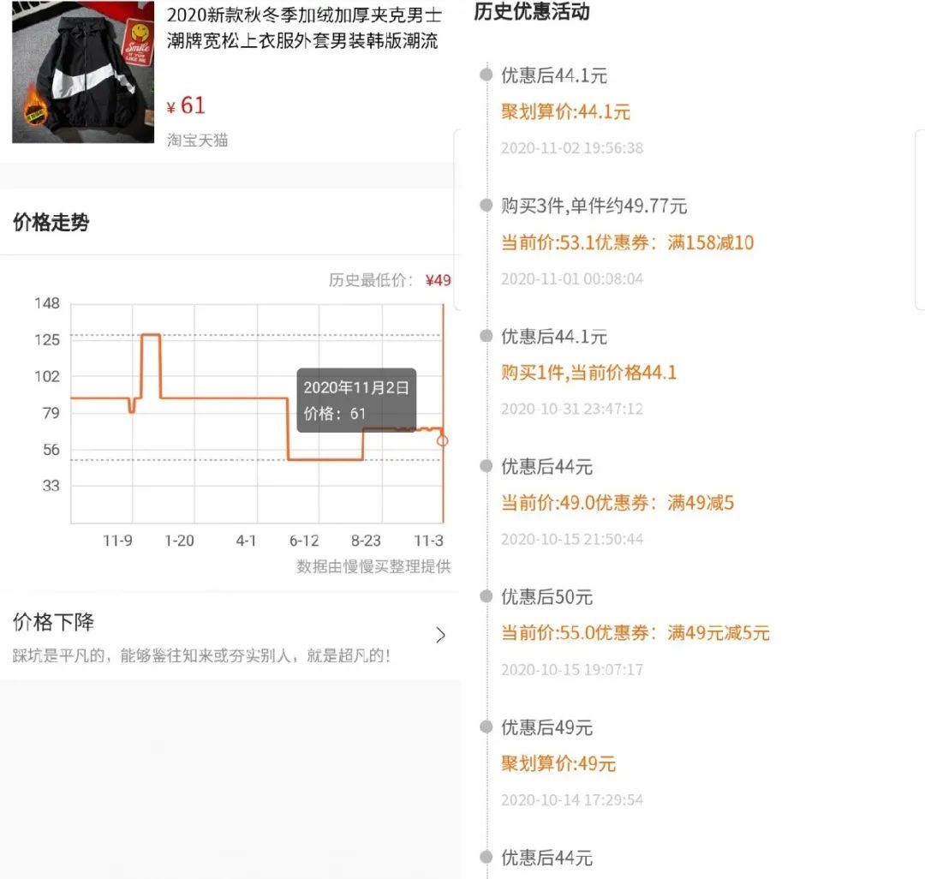Viewport: 925px width, 879px height.
Task: Click the 6-12 date on the chart axis
Action: 304,541
